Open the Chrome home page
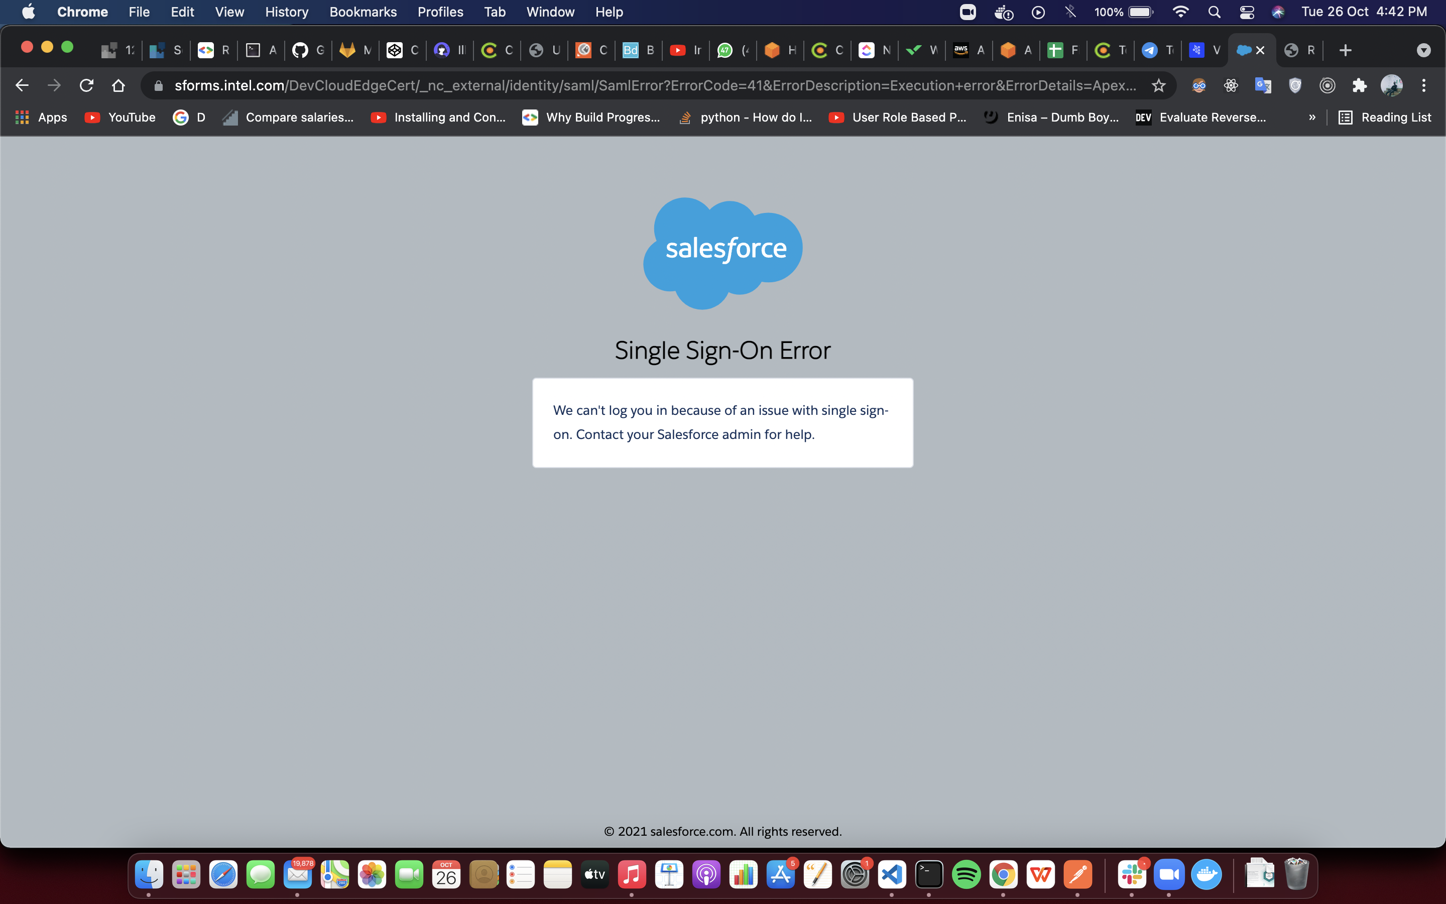Viewport: 1446px width, 904px height. 118,85
